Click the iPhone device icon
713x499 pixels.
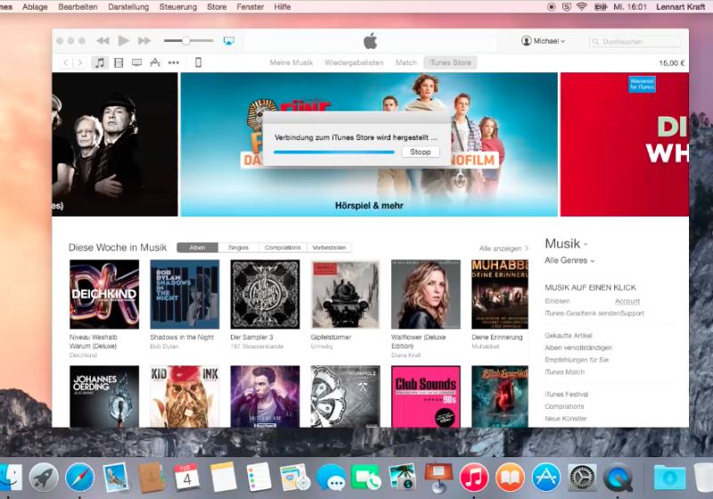coord(198,62)
